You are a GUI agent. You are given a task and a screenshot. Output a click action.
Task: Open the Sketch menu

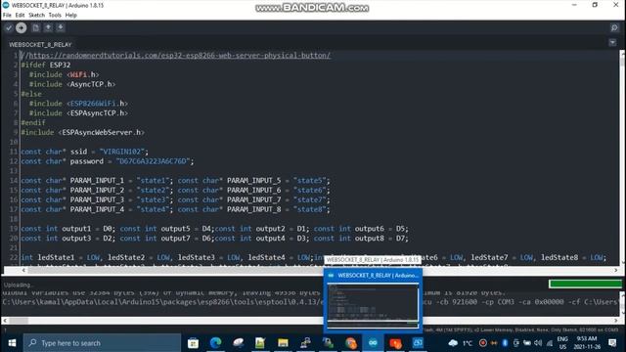tap(37, 16)
